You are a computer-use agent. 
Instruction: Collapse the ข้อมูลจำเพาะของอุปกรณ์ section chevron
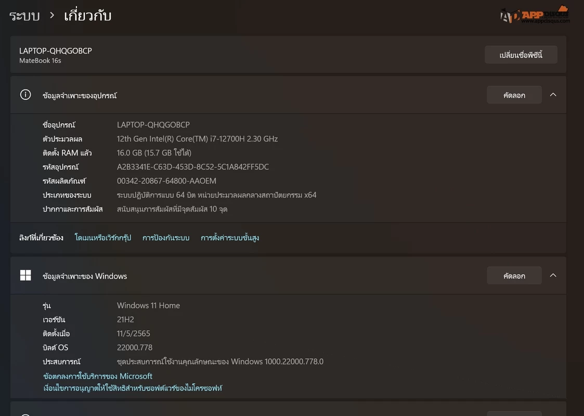(553, 95)
